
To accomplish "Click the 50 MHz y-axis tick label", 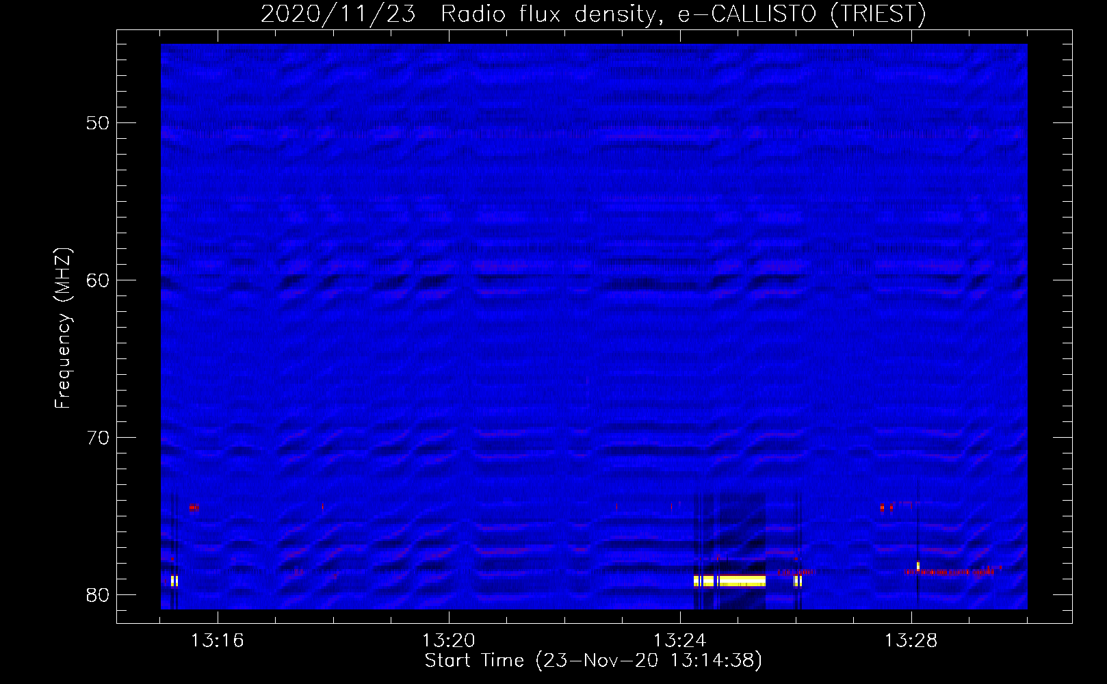I will pyautogui.click(x=98, y=123).
